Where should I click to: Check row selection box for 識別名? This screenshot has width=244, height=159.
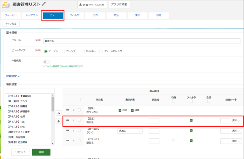click(79, 120)
